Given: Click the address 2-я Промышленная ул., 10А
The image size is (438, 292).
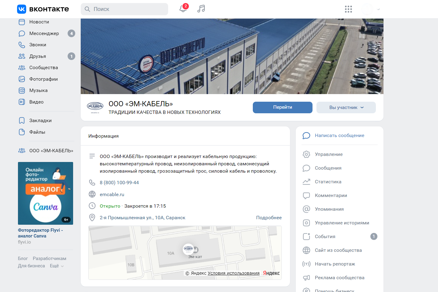Looking at the screenshot, I should click(143, 218).
